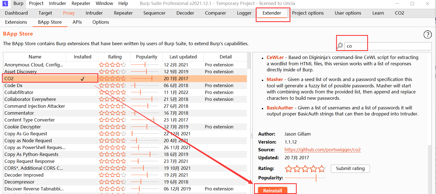Open the Project menu

[x=36, y=3]
